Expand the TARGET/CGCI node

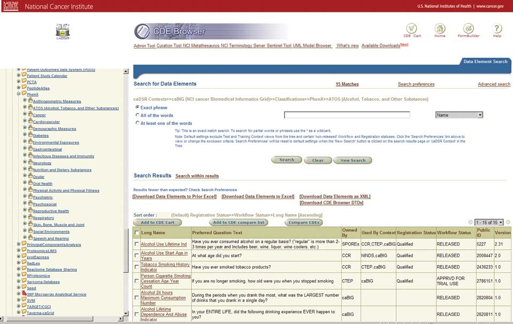tap(19, 306)
